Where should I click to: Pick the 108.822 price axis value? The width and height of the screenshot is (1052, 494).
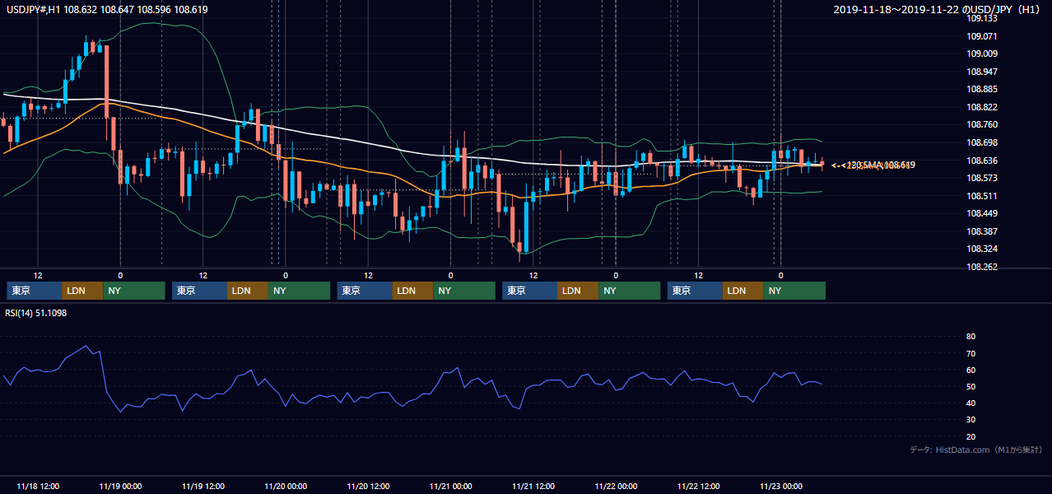pyautogui.click(x=981, y=107)
